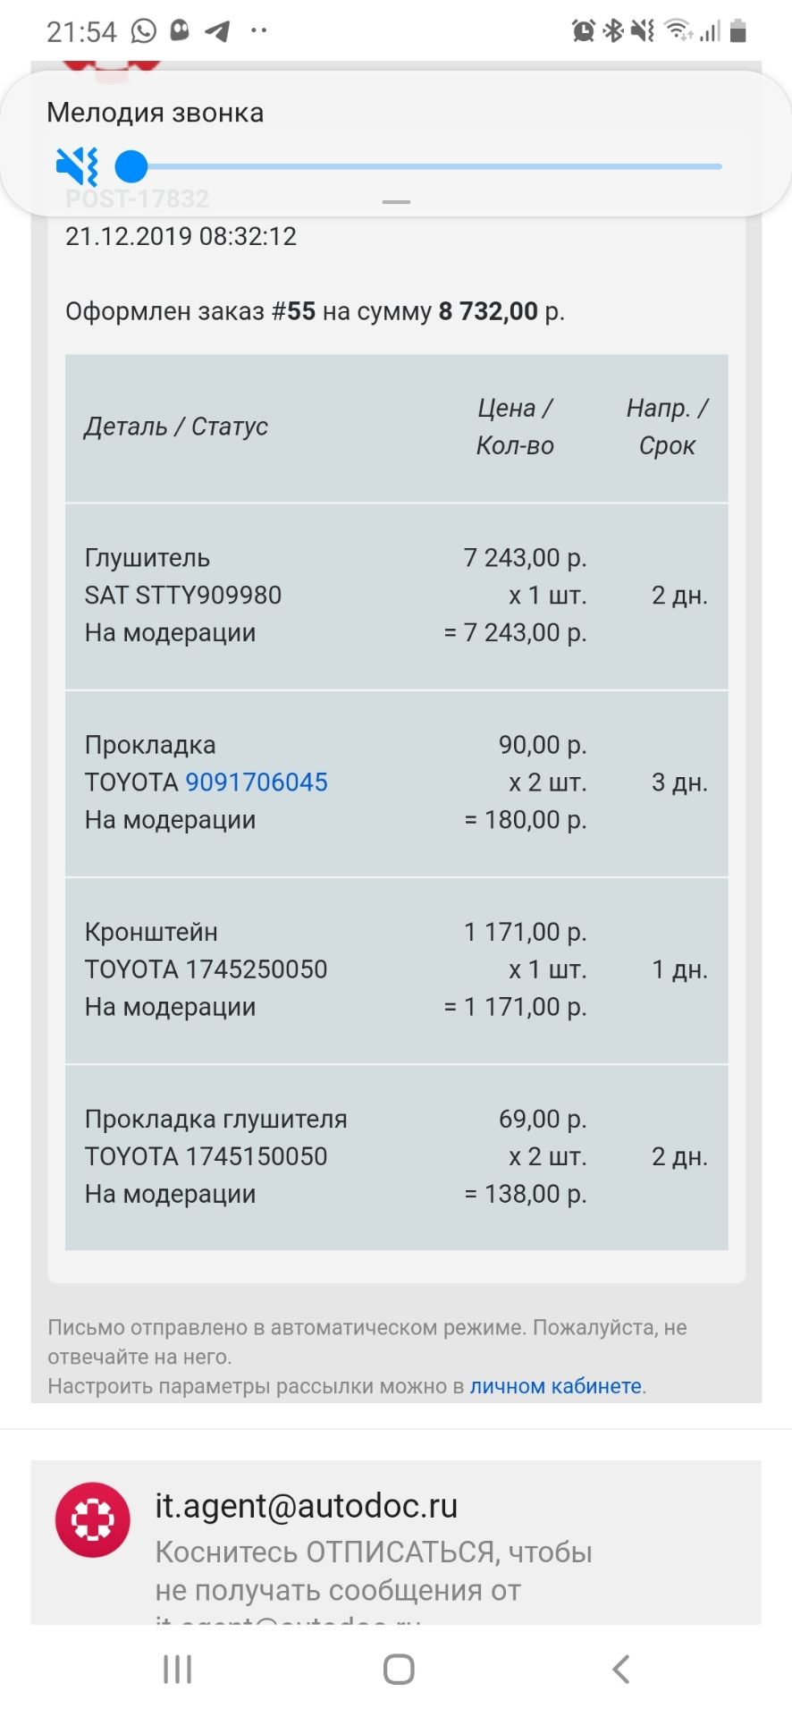
Task: Open WhatsApp notification icon in status bar
Action: (144, 31)
